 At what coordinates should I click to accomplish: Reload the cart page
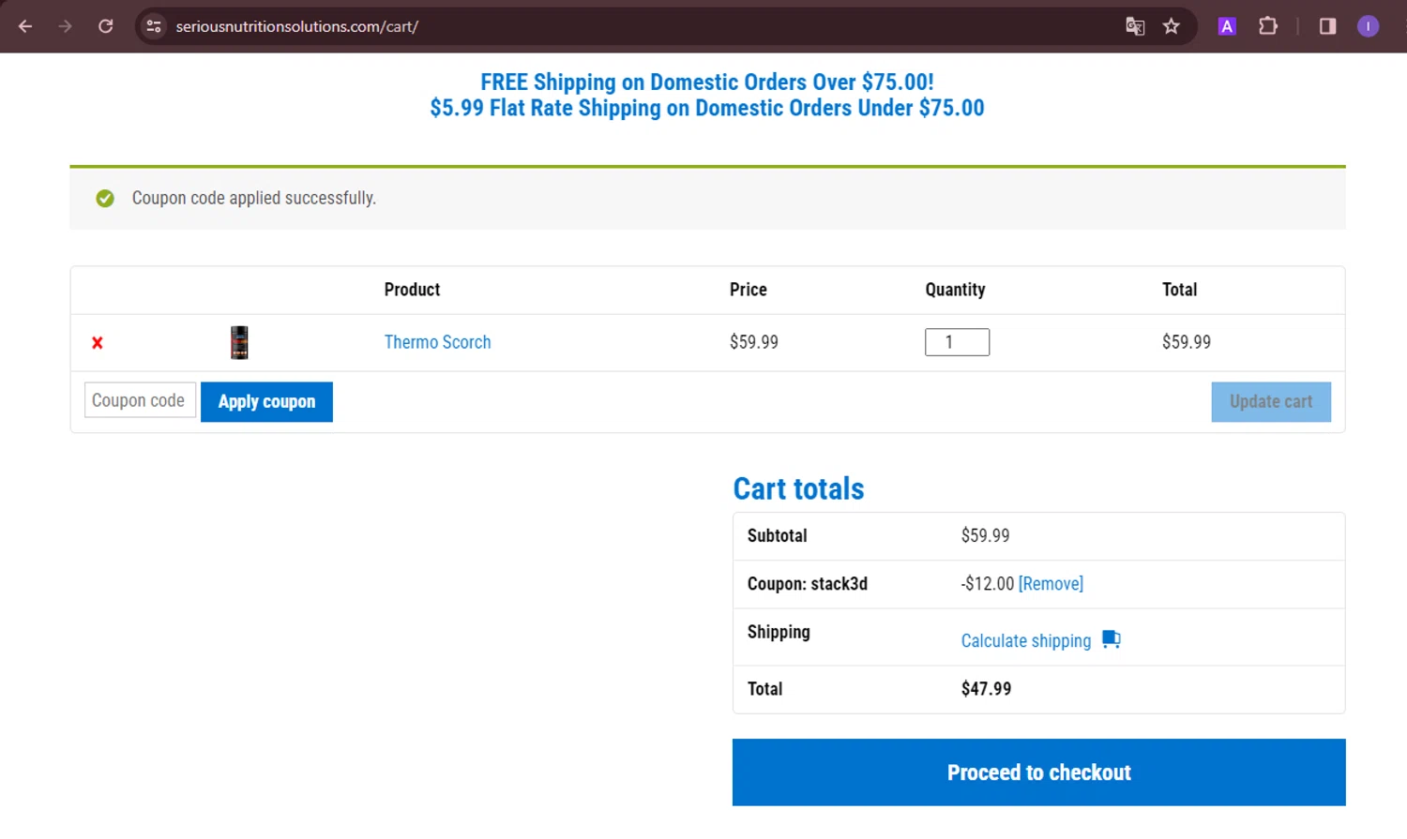point(106,26)
